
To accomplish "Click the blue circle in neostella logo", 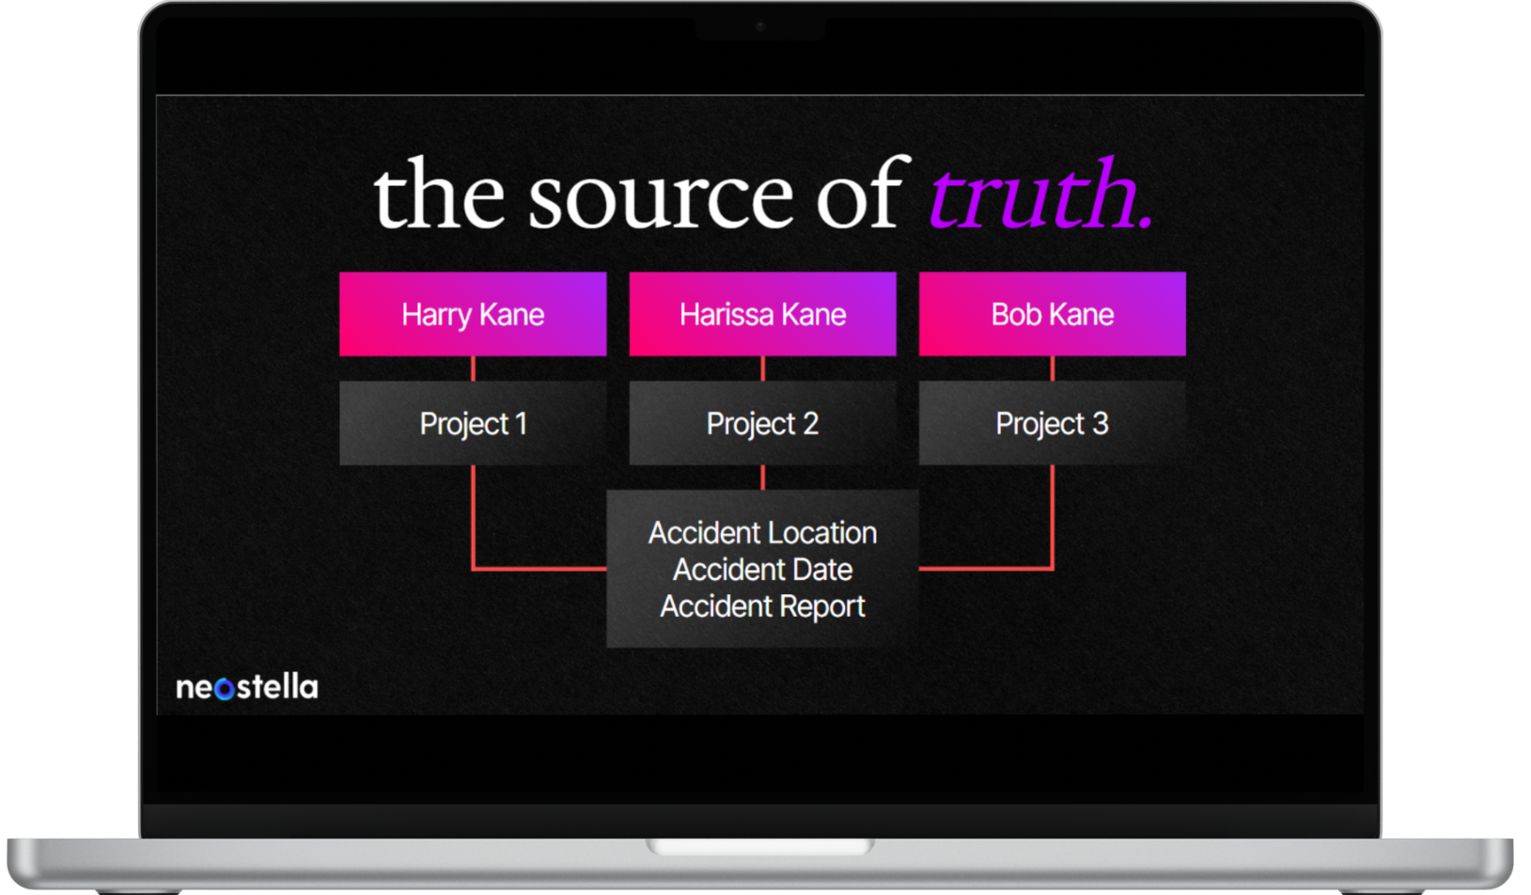I will pos(225,690).
